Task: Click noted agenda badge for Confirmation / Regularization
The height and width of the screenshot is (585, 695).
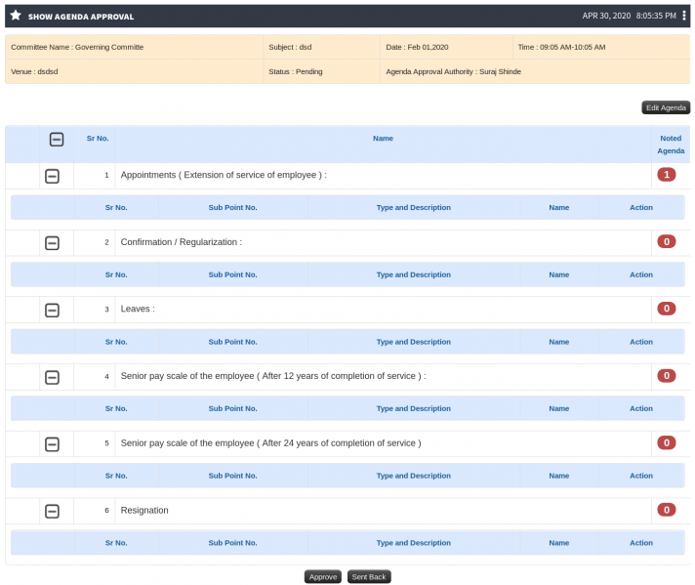Action: tap(666, 242)
